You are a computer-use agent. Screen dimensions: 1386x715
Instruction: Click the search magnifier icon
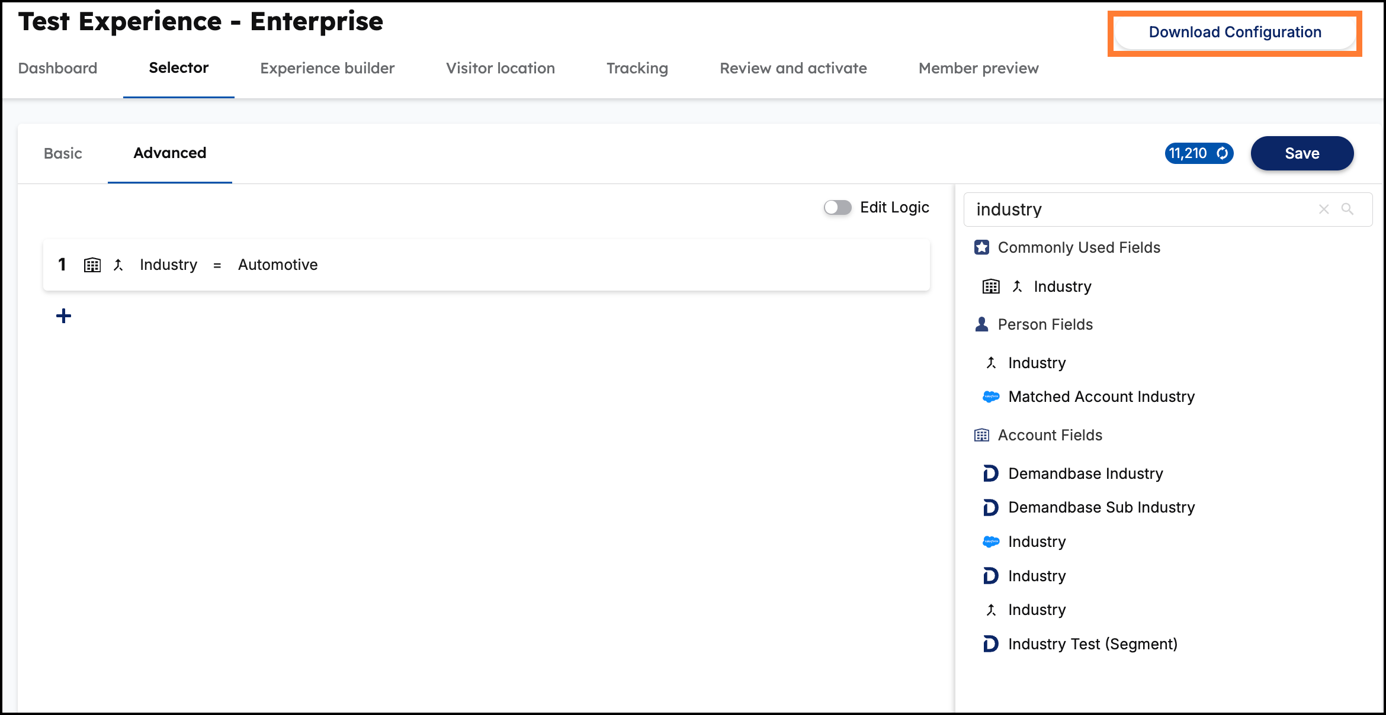pos(1347,209)
